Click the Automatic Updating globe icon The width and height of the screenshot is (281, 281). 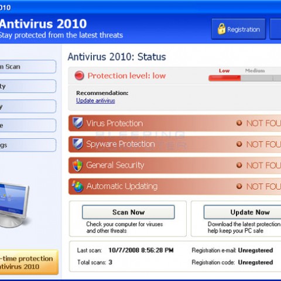(x=78, y=186)
